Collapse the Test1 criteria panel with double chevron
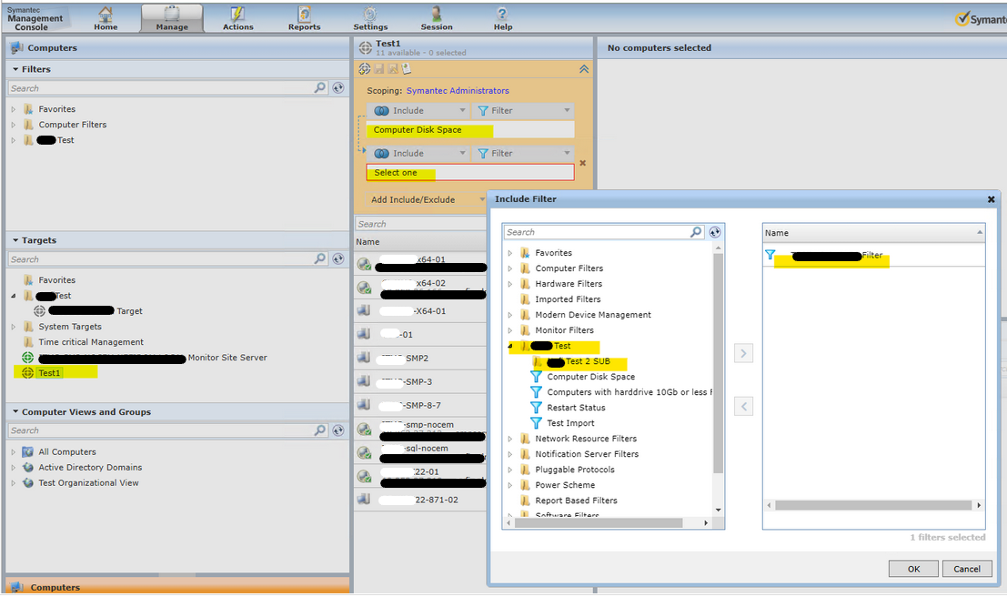This screenshot has width=1007, height=597. 584,69
